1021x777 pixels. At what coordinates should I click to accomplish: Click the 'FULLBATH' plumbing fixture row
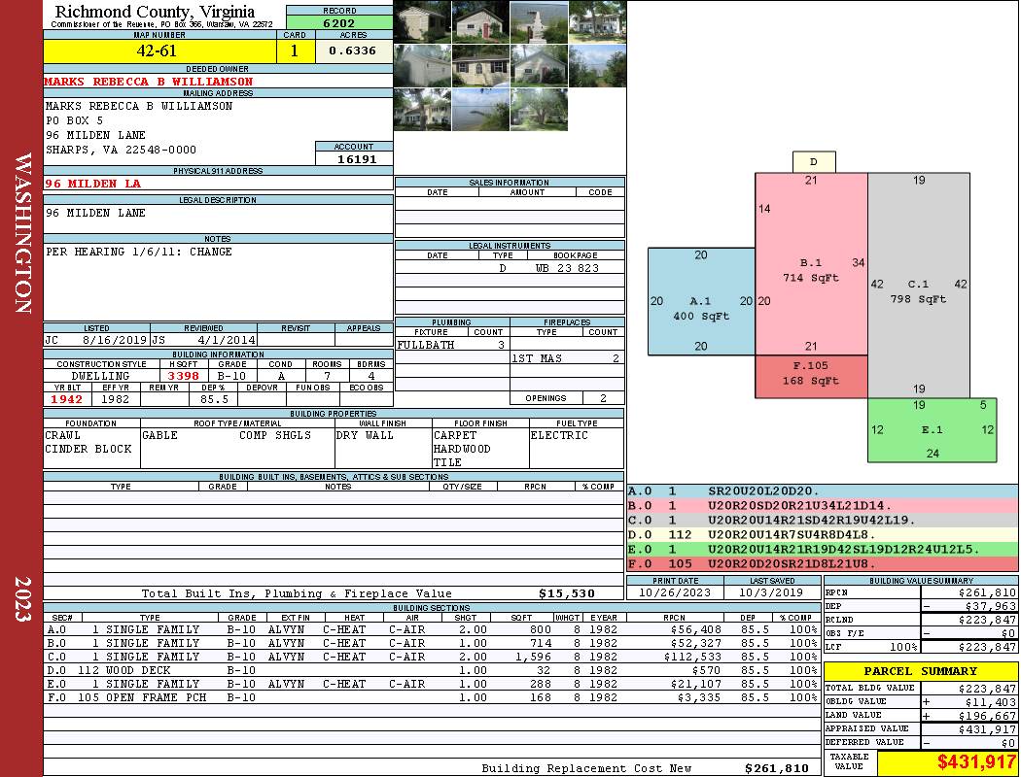click(452, 345)
